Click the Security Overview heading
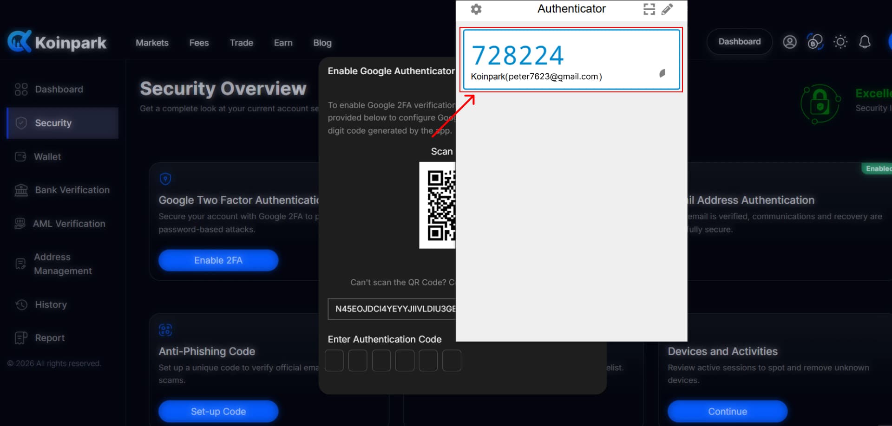This screenshot has height=426, width=892. [223, 89]
